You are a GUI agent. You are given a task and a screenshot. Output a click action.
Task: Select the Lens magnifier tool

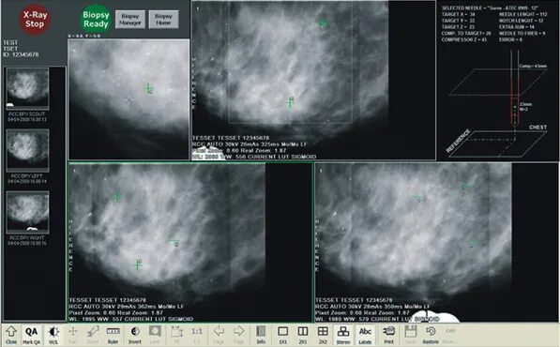click(155, 335)
